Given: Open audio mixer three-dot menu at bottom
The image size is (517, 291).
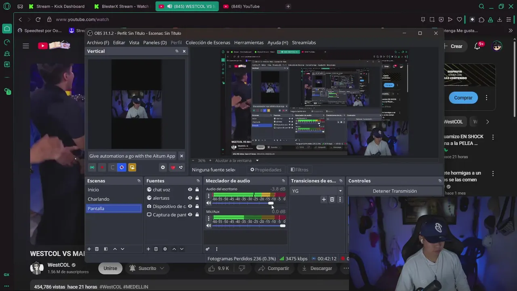Looking at the screenshot, I should (216, 249).
